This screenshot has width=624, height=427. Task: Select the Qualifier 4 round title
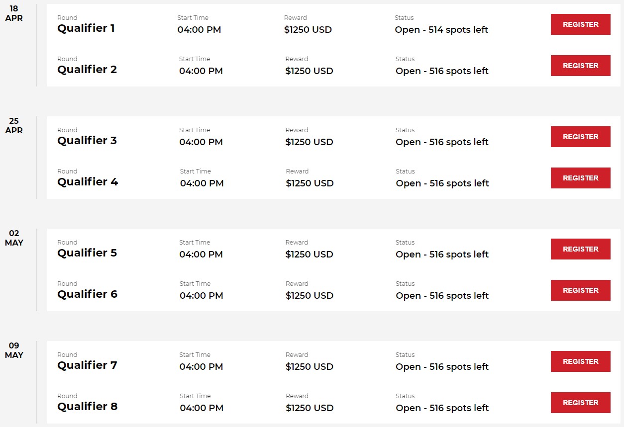click(88, 182)
